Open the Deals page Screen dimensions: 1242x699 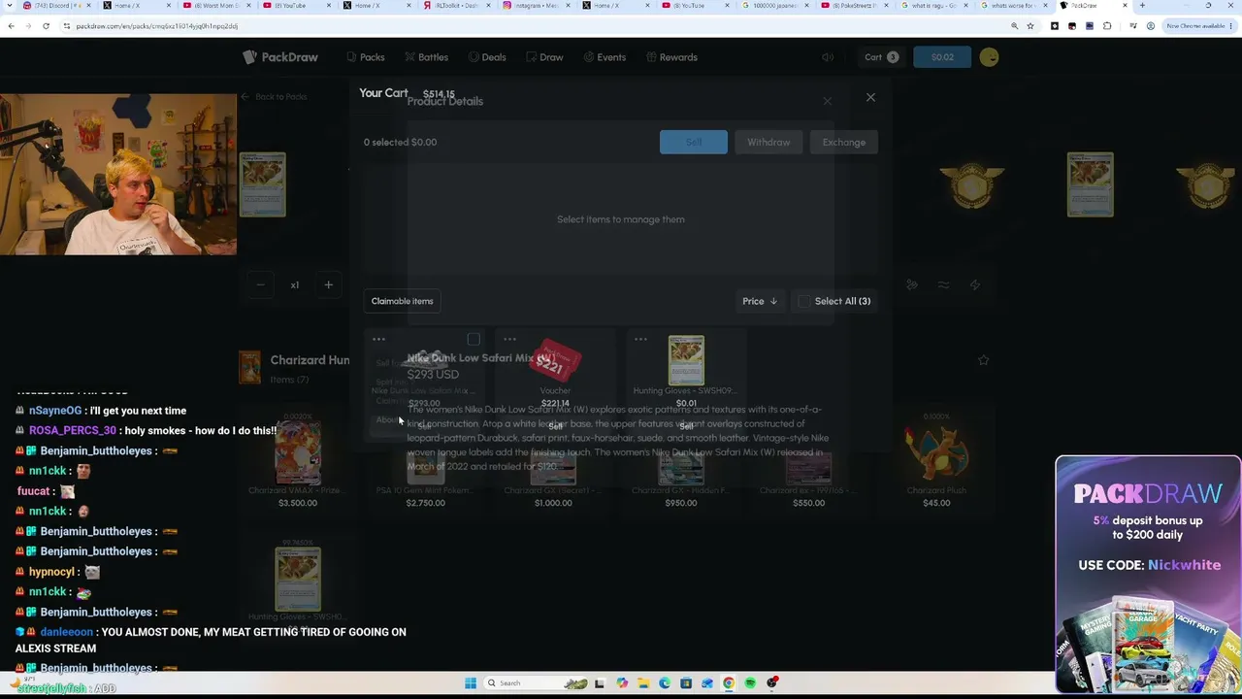487,57
